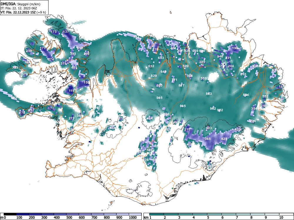Click the visibility value 863 on the map
294x220 pixels.
point(209,94)
